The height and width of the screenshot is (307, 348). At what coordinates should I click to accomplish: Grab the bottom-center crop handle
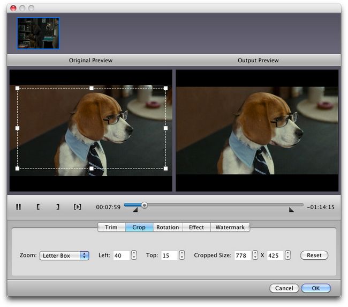tap(92, 169)
